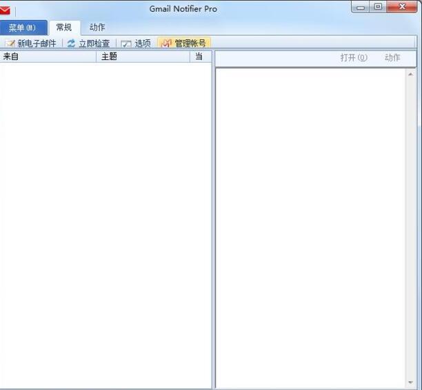422x390 pixels.
Task: Switch to the 动作 ribbon tab
Action: point(97,28)
